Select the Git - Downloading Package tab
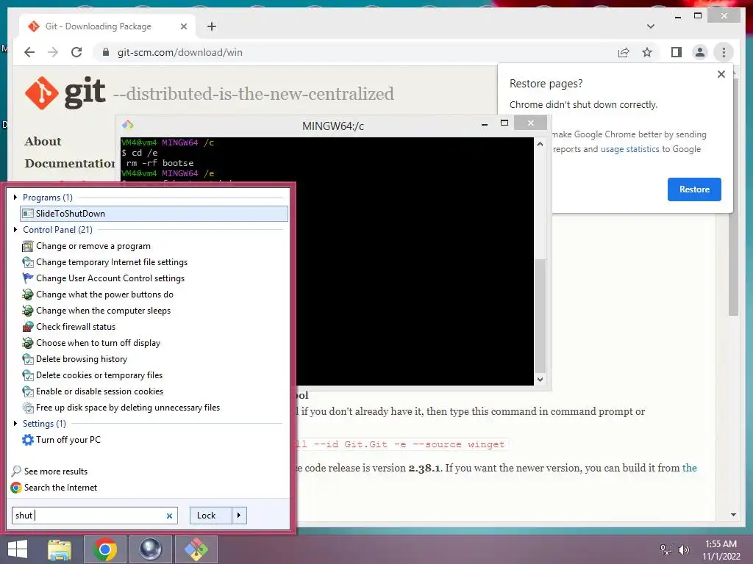 coord(107,26)
